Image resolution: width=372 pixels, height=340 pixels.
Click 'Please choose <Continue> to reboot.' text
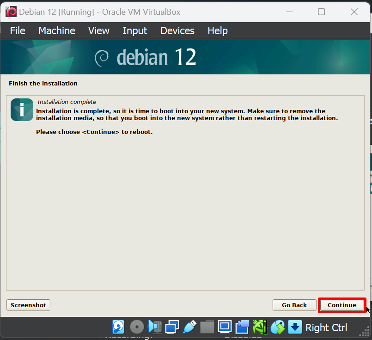(x=94, y=132)
